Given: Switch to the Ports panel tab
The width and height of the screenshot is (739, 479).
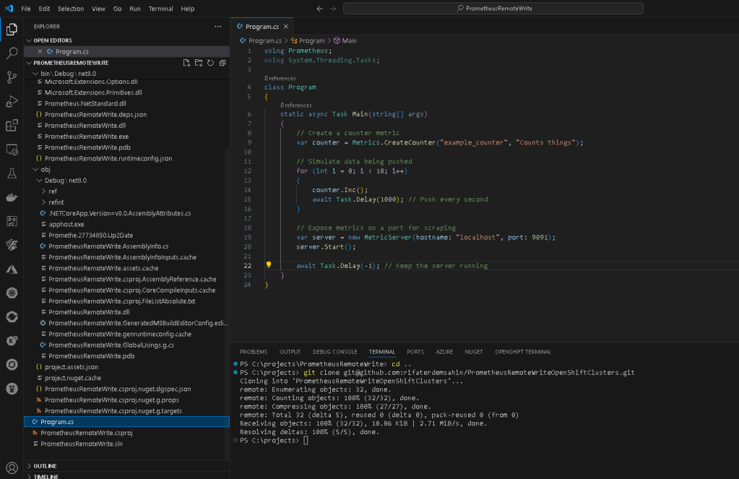Looking at the screenshot, I should pos(415,352).
